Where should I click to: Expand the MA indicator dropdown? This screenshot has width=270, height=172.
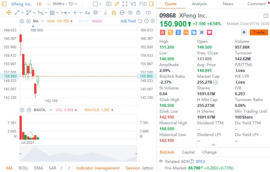point(43,21)
